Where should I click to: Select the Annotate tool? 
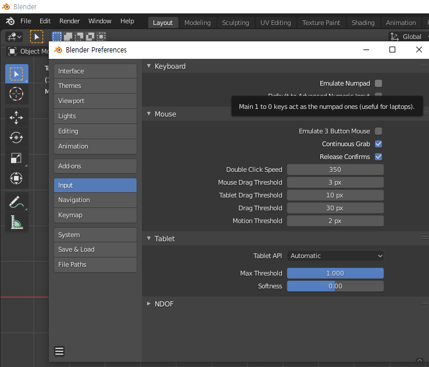(x=17, y=202)
